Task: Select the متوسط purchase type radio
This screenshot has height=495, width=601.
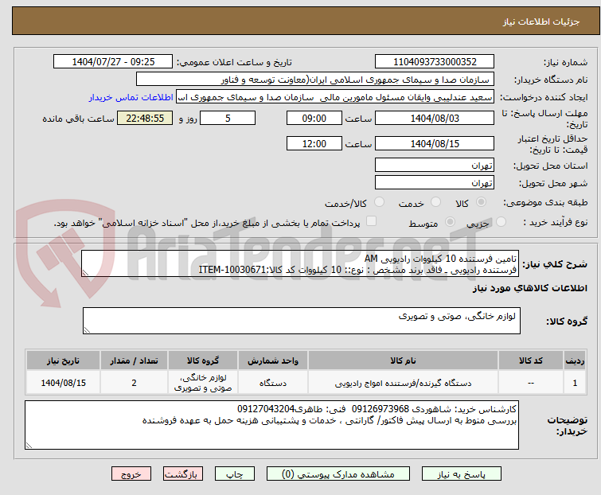Action: tap(450, 222)
